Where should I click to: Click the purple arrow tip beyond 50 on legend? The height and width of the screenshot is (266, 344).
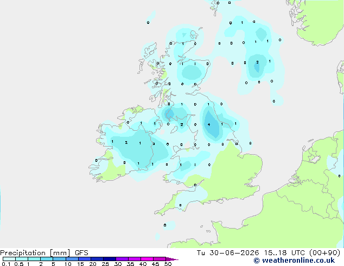click(x=172, y=259)
